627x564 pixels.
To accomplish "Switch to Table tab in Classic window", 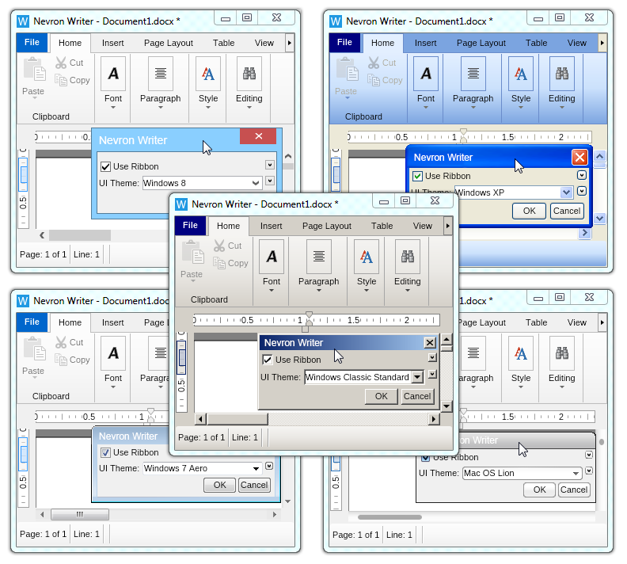I will click(x=382, y=226).
